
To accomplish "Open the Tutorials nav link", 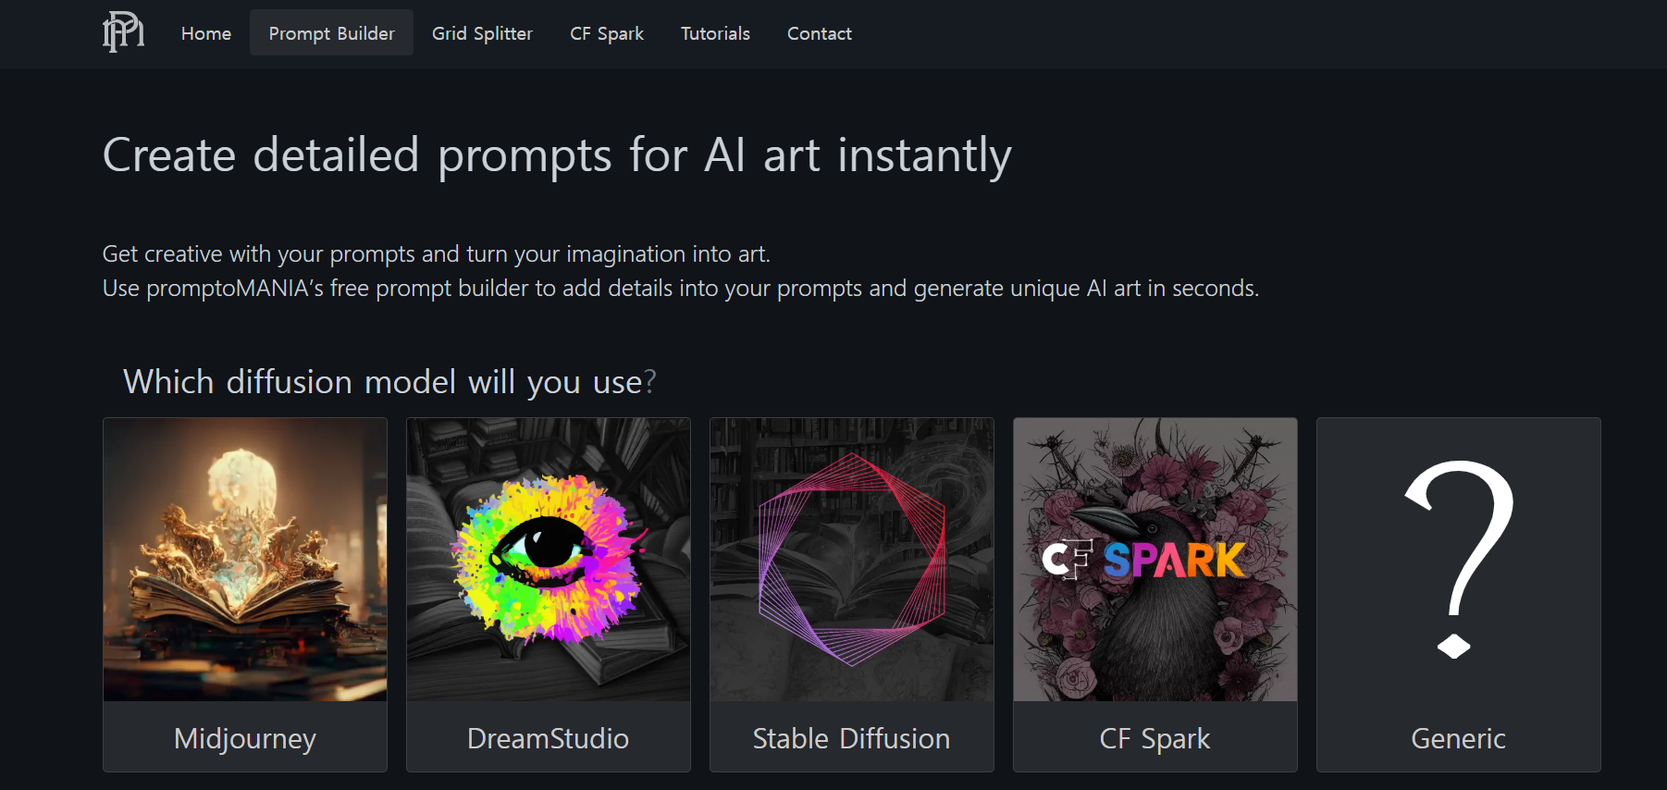I will (x=715, y=33).
